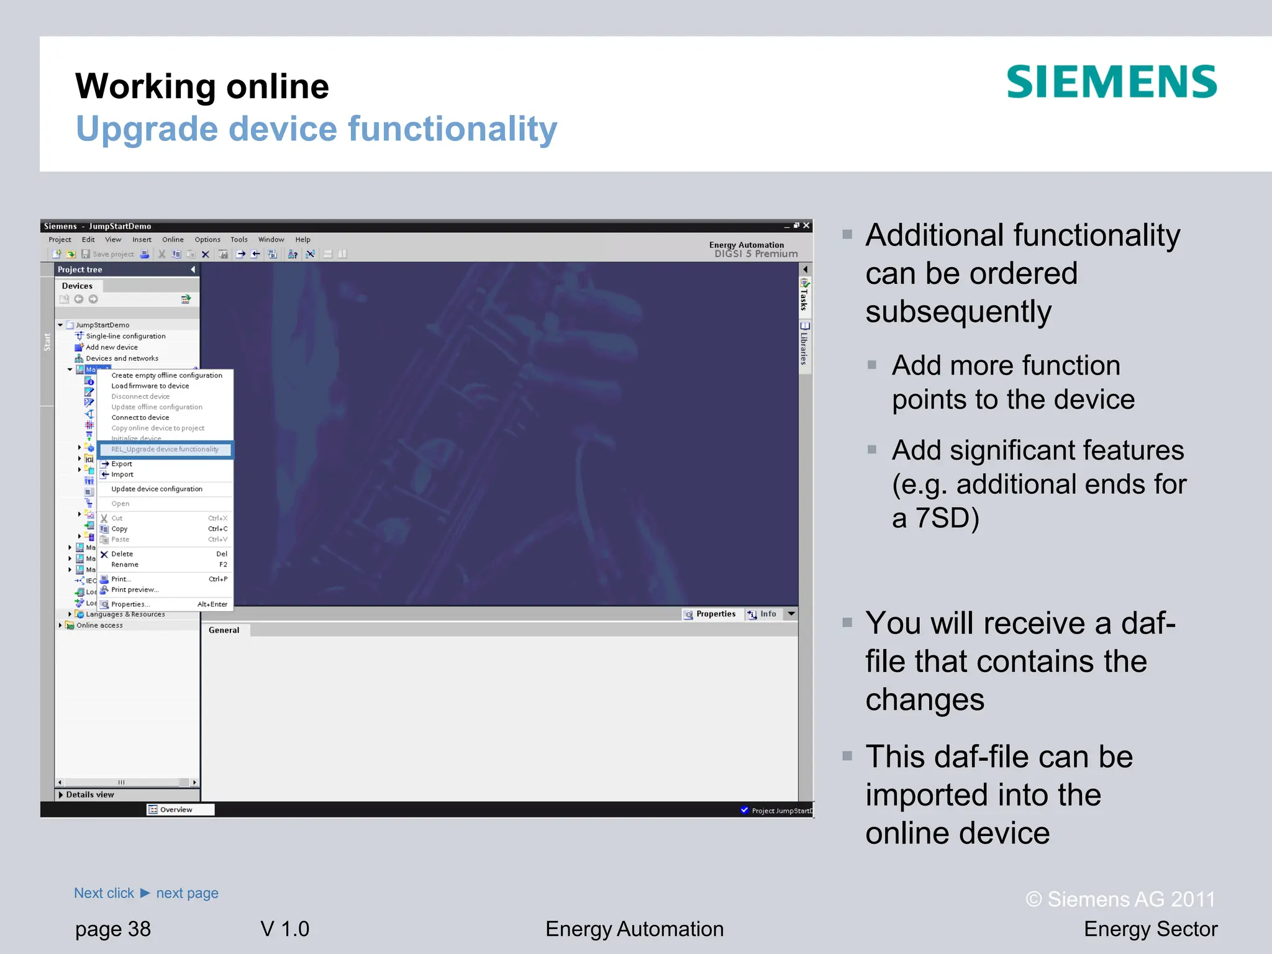Screen dimensions: 1272x954
Task: Click the print icon beside Save project
Action: click(x=145, y=254)
